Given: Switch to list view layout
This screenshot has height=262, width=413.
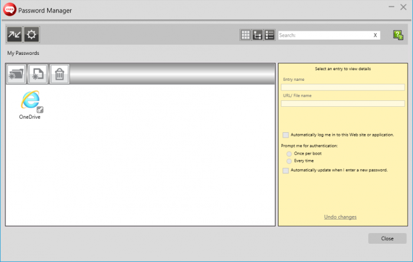Looking at the screenshot, I should [269, 35].
